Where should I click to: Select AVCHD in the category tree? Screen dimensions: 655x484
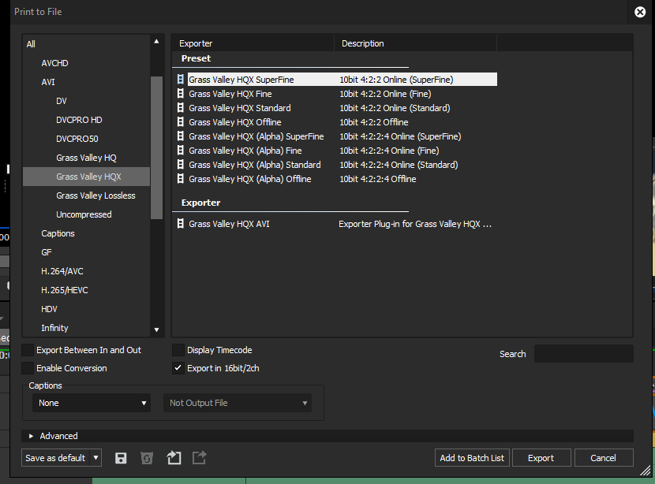coord(54,63)
